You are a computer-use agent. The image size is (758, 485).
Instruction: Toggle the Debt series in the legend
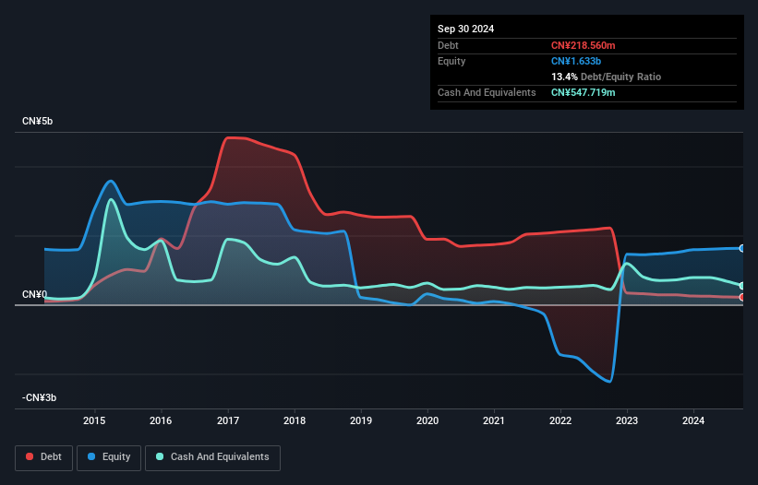[x=44, y=457]
